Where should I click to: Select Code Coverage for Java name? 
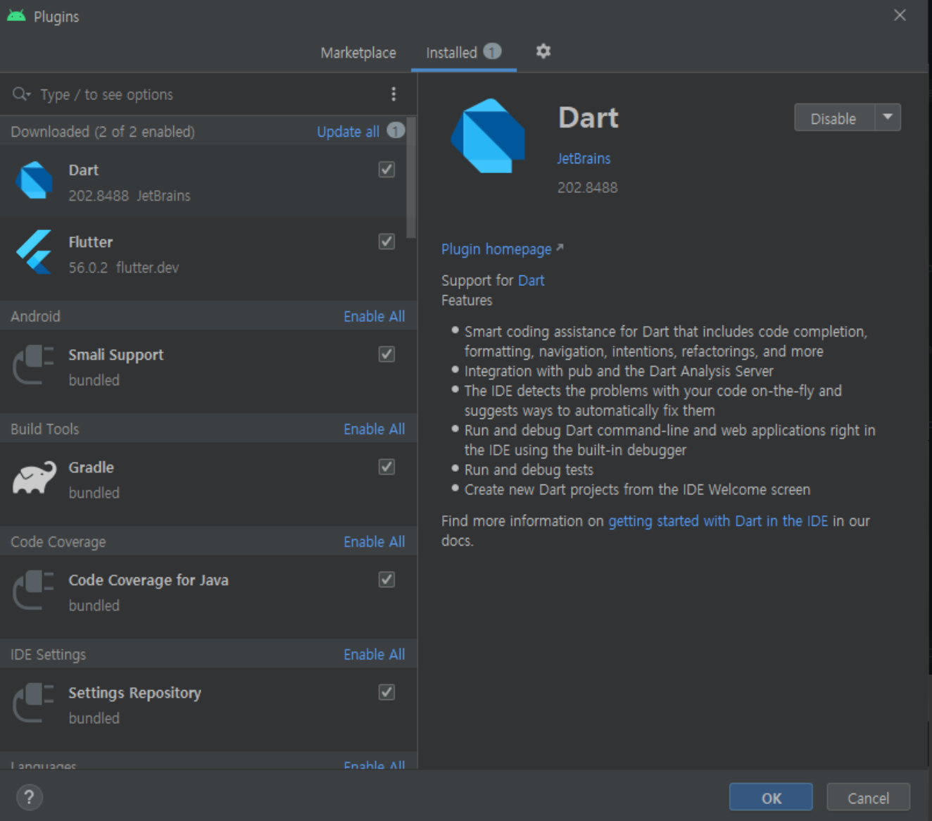click(x=148, y=580)
